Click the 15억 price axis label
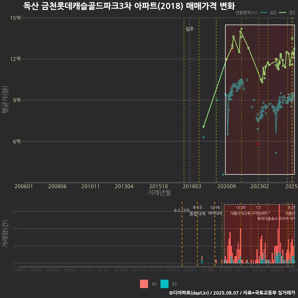The image size is (298, 298). [15, 18]
